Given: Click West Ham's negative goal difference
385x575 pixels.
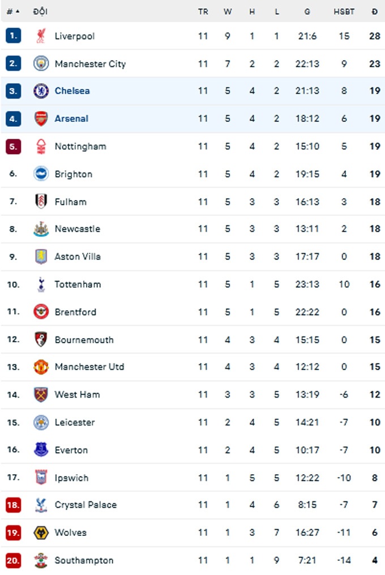Looking at the screenshot, I should 343,395.
